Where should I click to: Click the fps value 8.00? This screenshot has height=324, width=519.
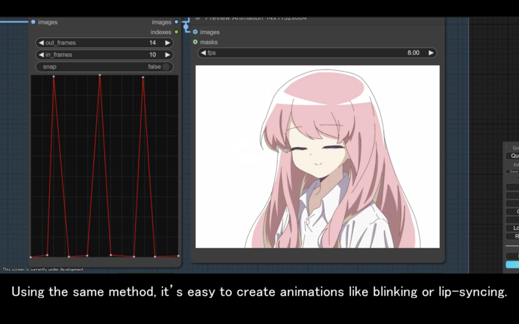[x=413, y=53]
